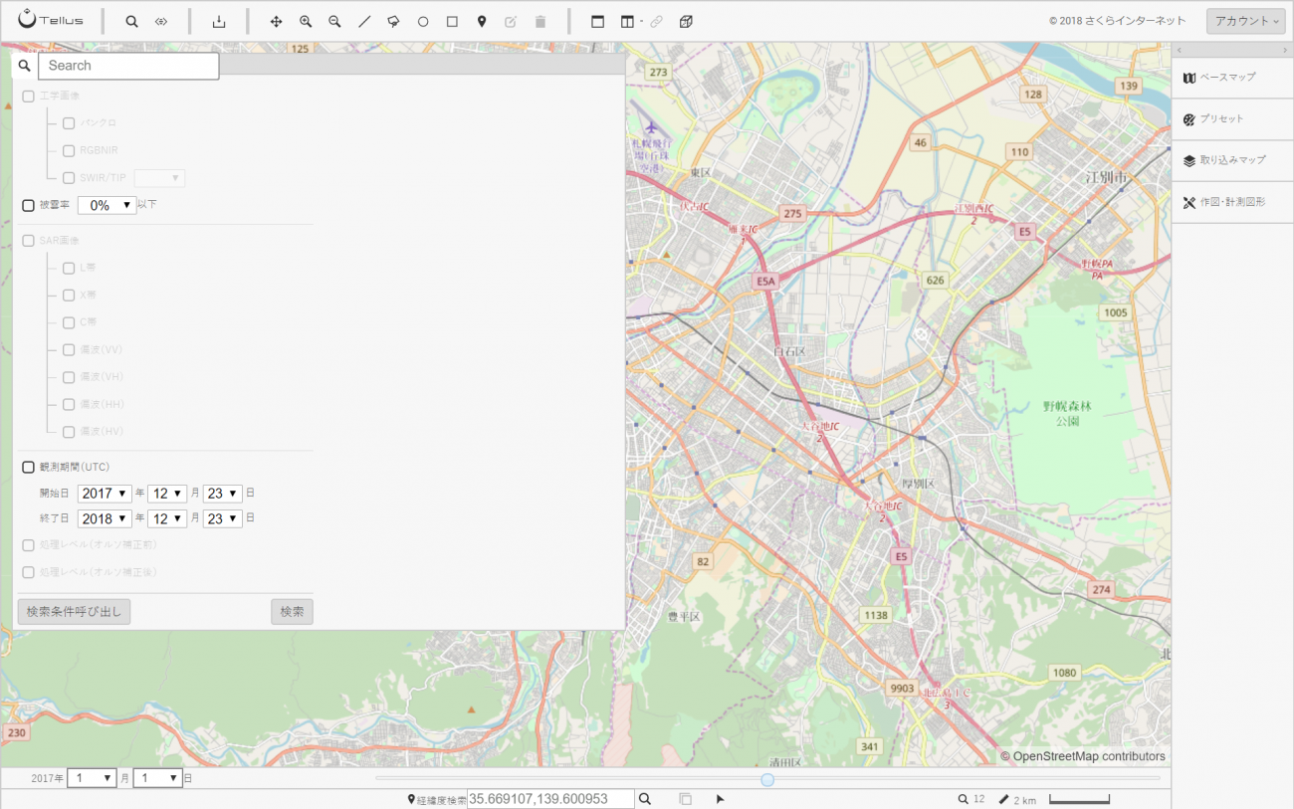This screenshot has width=1294, height=809.
Task: Select the pan/move tool
Action: click(277, 21)
